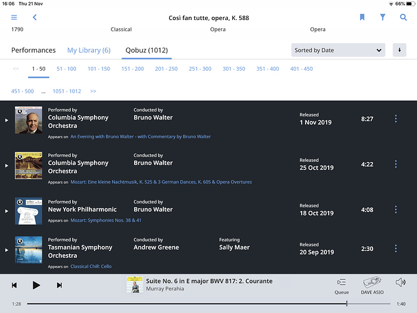This screenshot has width=417, height=313.
Task: Open now playing Murray Perahia cover
Action: click(x=135, y=285)
